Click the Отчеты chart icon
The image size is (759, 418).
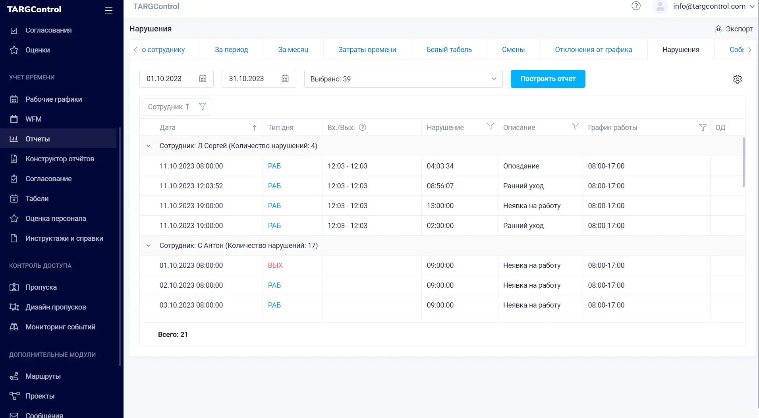[x=14, y=139]
